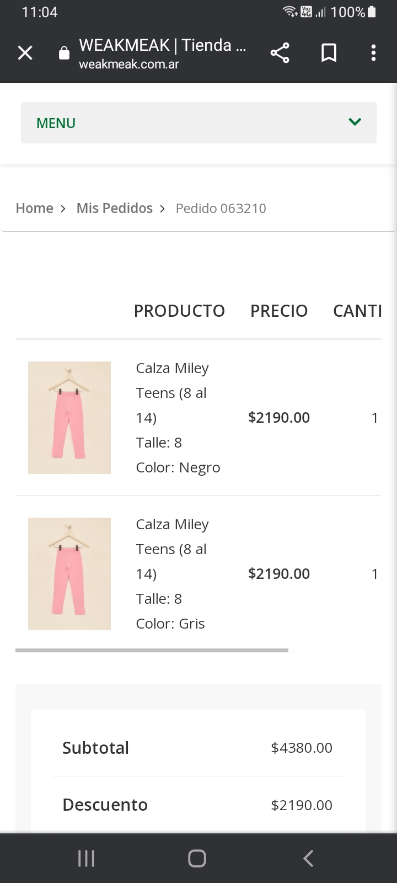Bookmark this page
397x883 pixels.
(329, 53)
